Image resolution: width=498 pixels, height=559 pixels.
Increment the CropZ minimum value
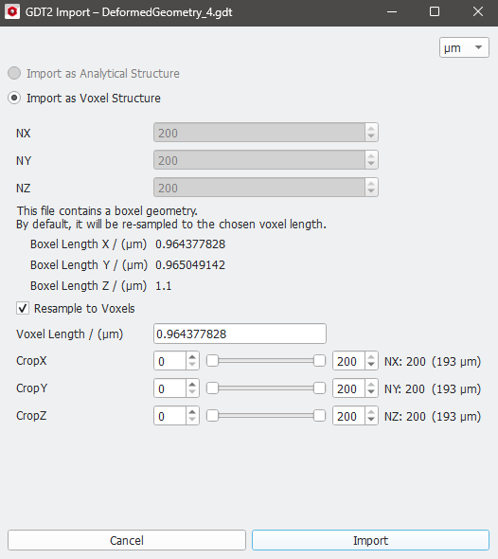click(x=192, y=411)
